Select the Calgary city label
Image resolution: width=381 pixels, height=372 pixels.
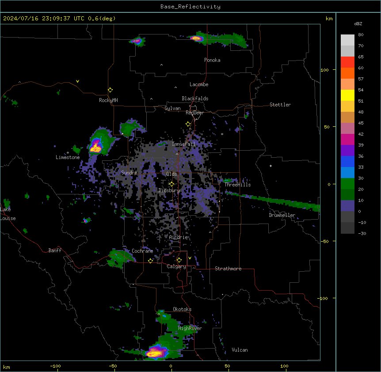[x=176, y=266]
